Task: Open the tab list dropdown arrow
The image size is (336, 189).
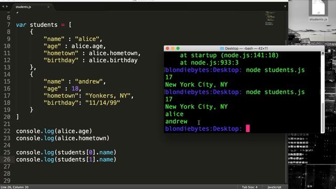Action: [x=285, y=7]
